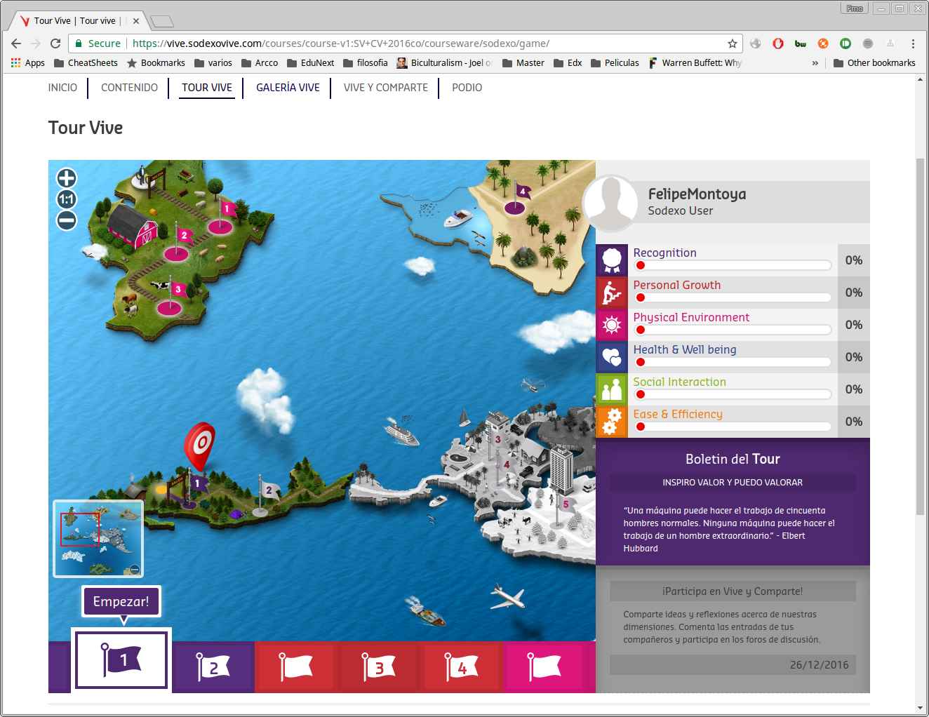The image size is (929, 717).
Task: Select flag 1 in bottom stage bar
Action: (x=121, y=660)
